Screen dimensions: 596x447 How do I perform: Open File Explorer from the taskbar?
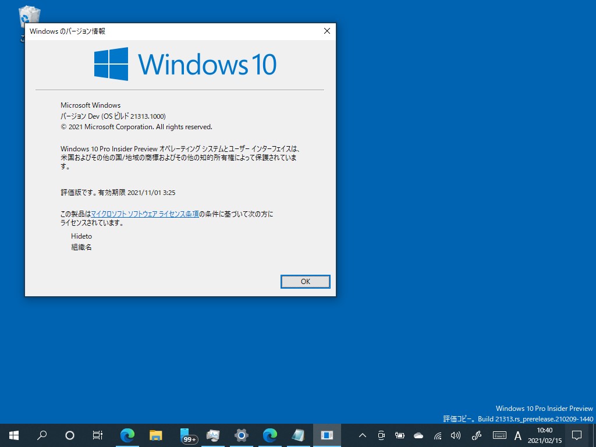pos(156,435)
